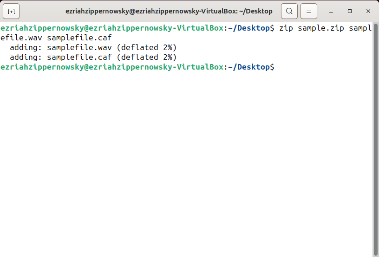Open the hamburger menu
The image size is (379, 257).
[309, 11]
